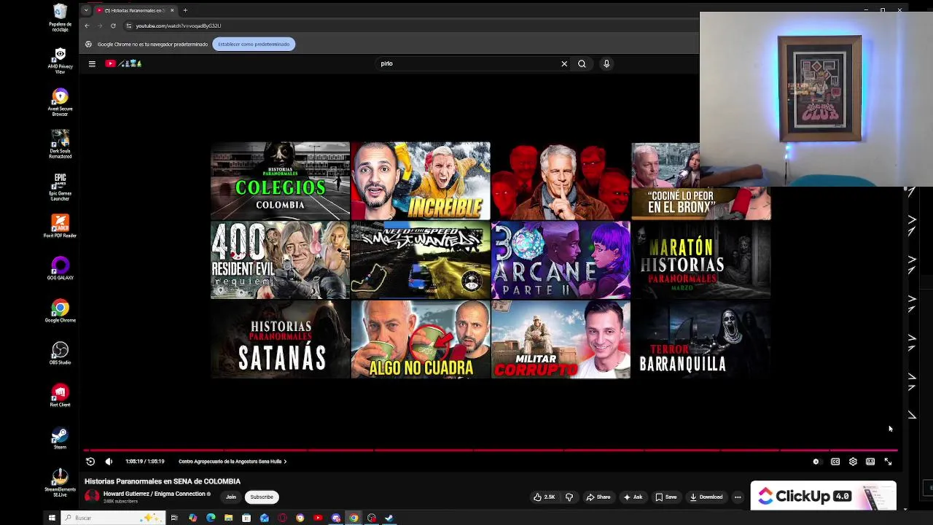Open chapter 'Centro Agropecuario de la Angostura'
933x525 pixels.
pyautogui.click(x=233, y=462)
